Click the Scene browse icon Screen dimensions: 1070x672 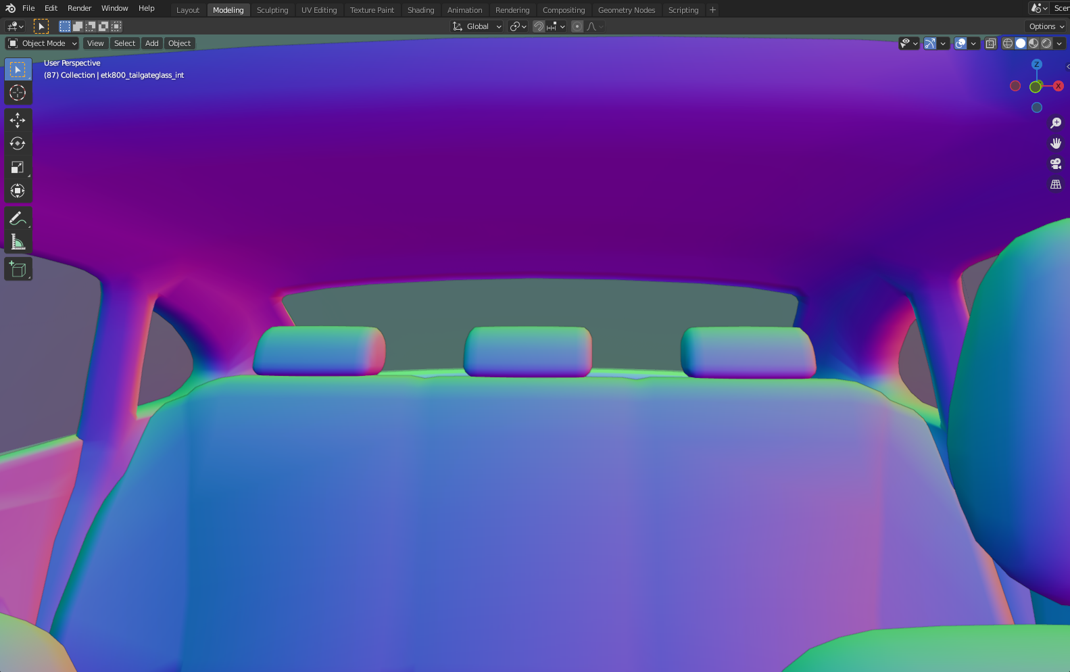point(1039,8)
